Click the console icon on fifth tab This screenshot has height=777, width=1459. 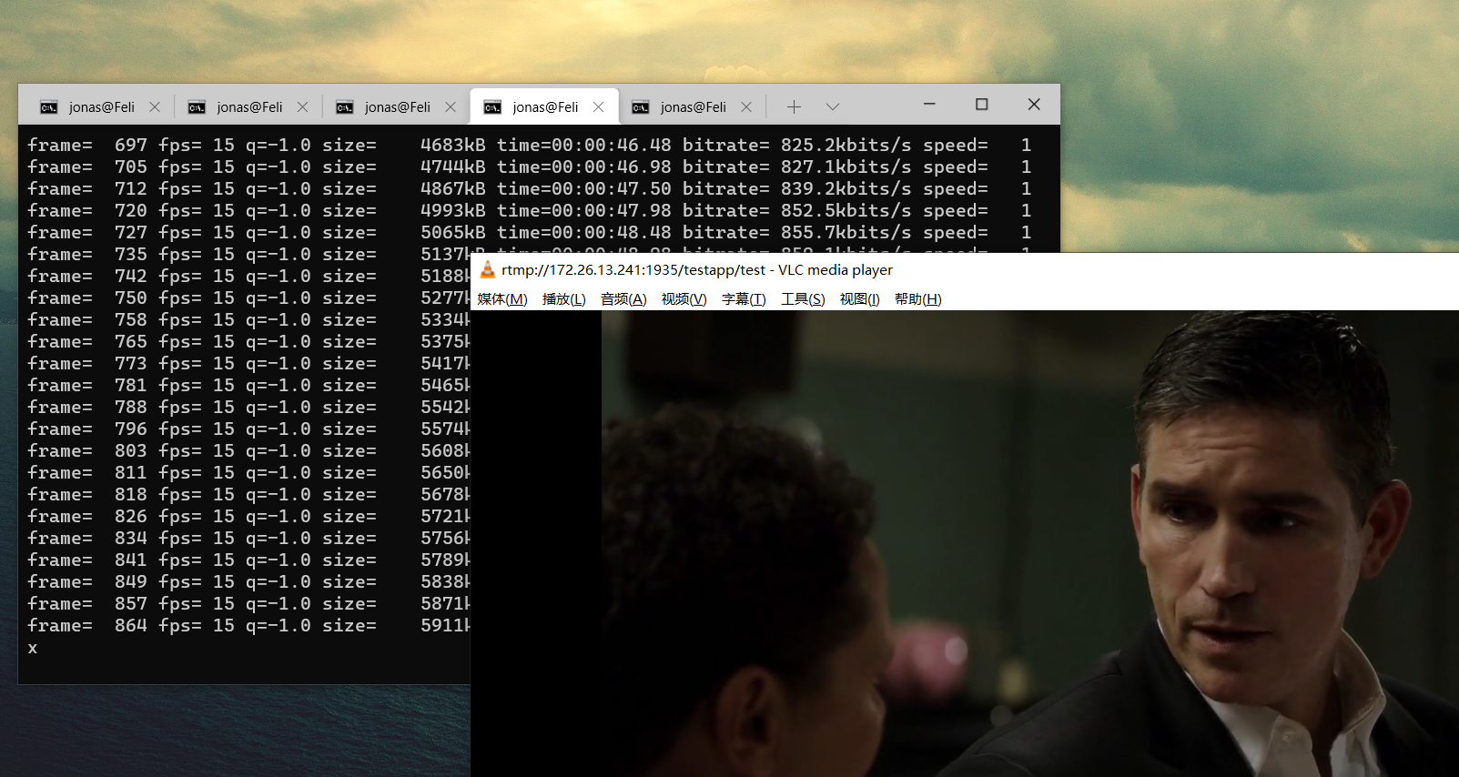641,107
